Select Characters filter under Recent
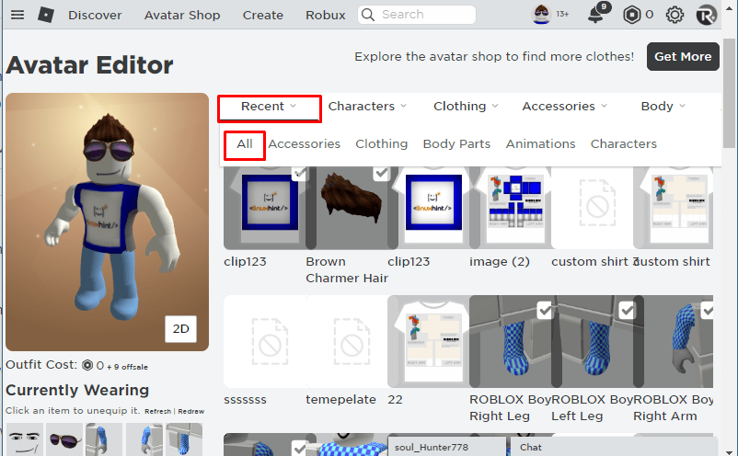The height and width of the screenshot is (456, 738). (624, 143)
